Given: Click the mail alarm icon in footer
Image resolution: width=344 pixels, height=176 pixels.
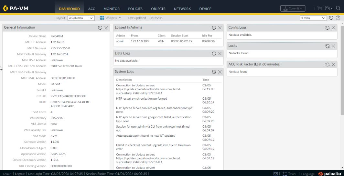Looking at the screenshot, I should pos(276,174).
